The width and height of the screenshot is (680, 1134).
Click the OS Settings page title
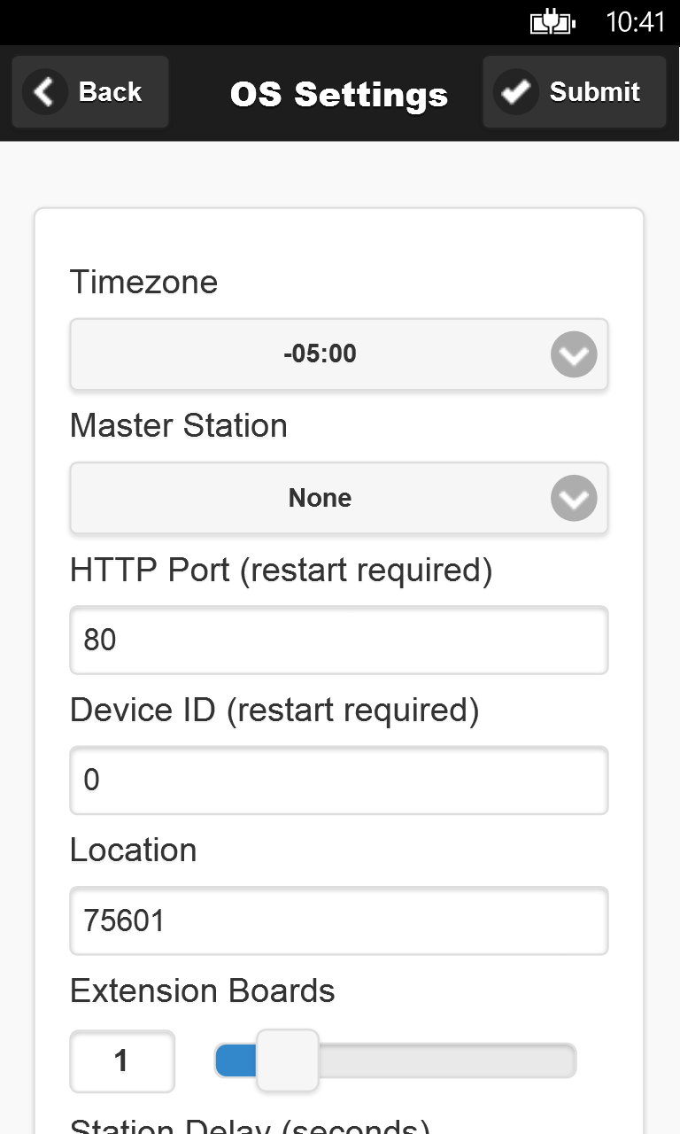click(x=339, y=94)
